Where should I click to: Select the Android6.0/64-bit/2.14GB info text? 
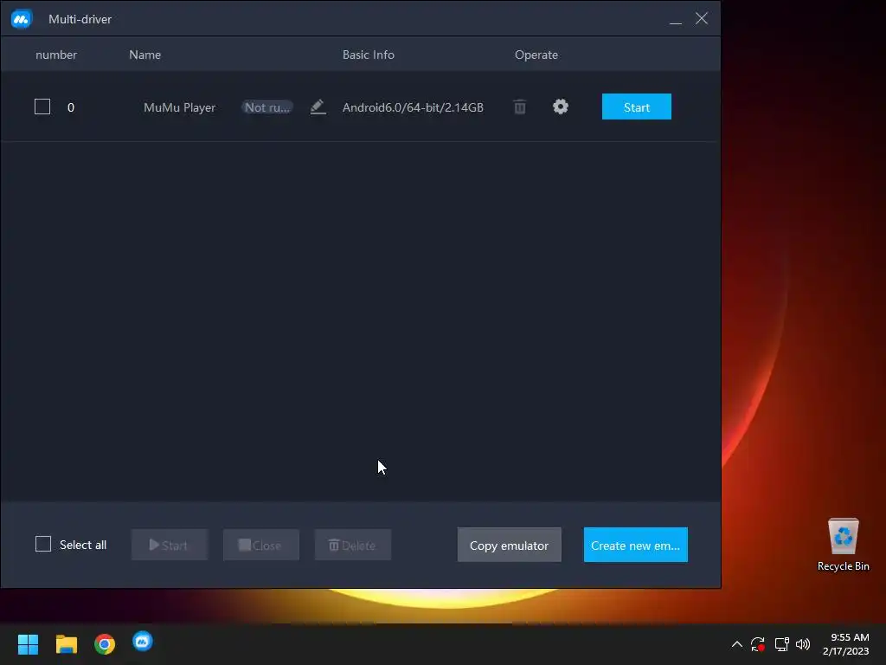[413, 107]
